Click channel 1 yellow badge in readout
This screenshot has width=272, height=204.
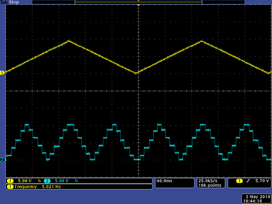click(10, 181)
